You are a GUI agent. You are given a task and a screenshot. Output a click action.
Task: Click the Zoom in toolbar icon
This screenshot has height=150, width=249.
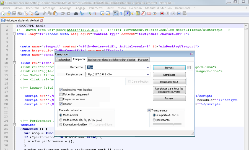click(x=89, y=14)
